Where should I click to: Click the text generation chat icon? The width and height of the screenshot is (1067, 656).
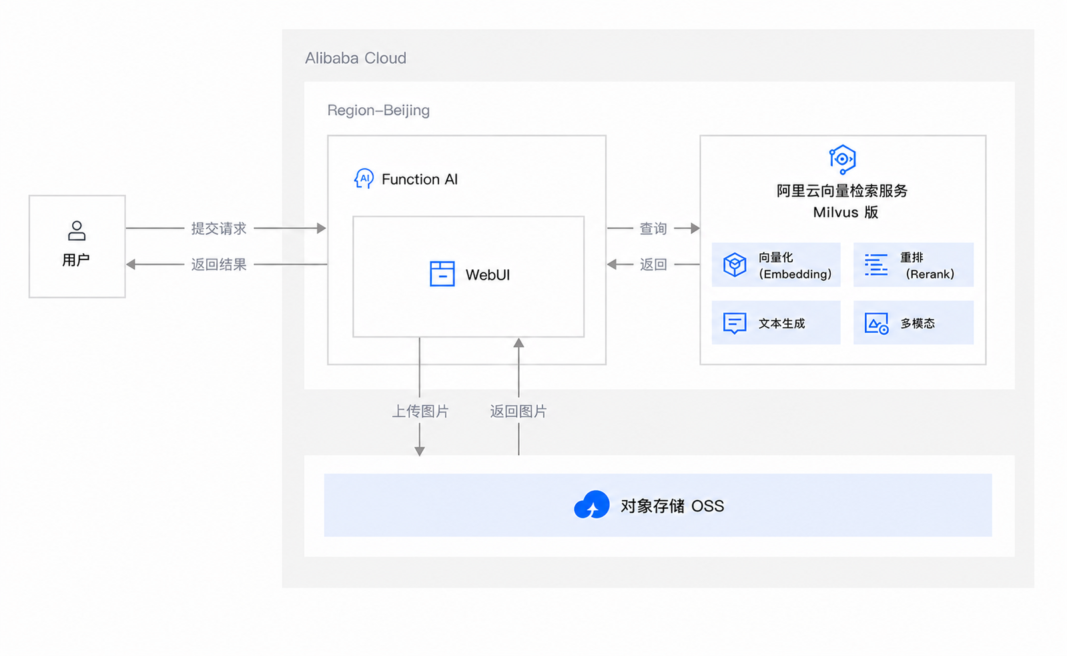735,323
